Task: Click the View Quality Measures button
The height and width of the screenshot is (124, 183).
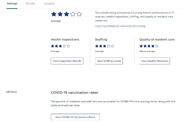Action: pyautogui.click(x=155, y=61)
